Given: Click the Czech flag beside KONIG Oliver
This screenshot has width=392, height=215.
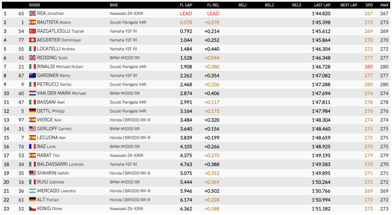Looking at the screenshot, I should (x=32, y=208).
